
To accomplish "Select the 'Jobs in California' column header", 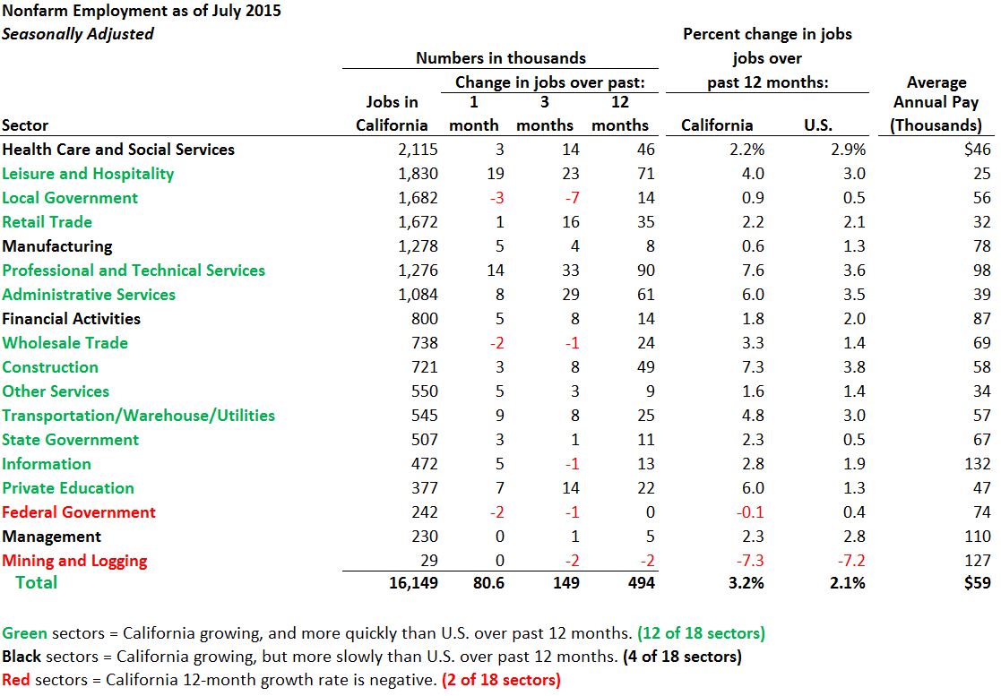I will (x=392, y=114).
